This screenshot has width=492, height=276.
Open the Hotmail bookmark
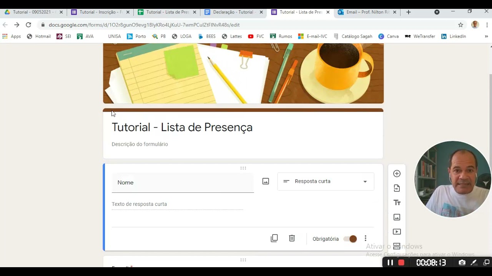(x=39, y=36)
